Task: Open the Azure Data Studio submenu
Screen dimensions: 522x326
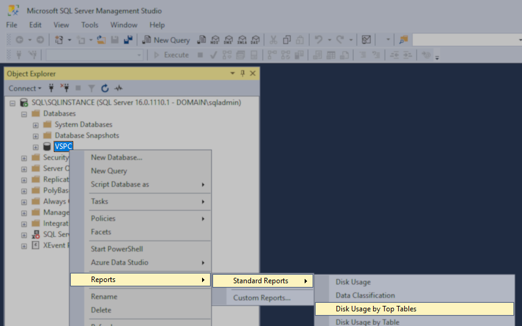Action: (140, 263)
